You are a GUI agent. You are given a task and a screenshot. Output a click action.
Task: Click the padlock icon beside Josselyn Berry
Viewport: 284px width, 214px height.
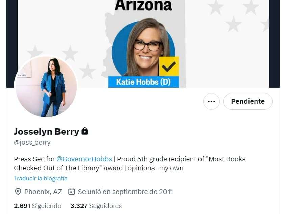(85, 131)
